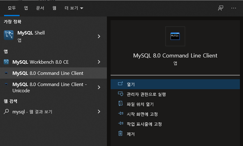Choose 작업 표시줄에 고정
The height and width of the screenshot is (146, 243).
tap(175, 124)
